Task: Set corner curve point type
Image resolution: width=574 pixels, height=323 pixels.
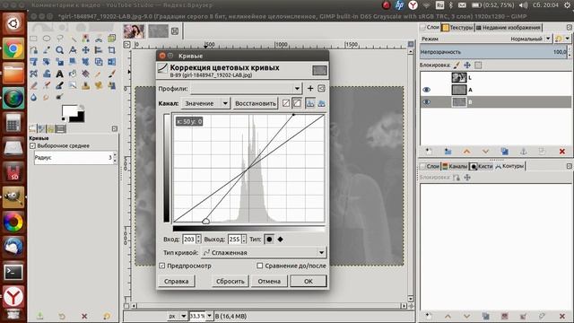Action: 280,240
